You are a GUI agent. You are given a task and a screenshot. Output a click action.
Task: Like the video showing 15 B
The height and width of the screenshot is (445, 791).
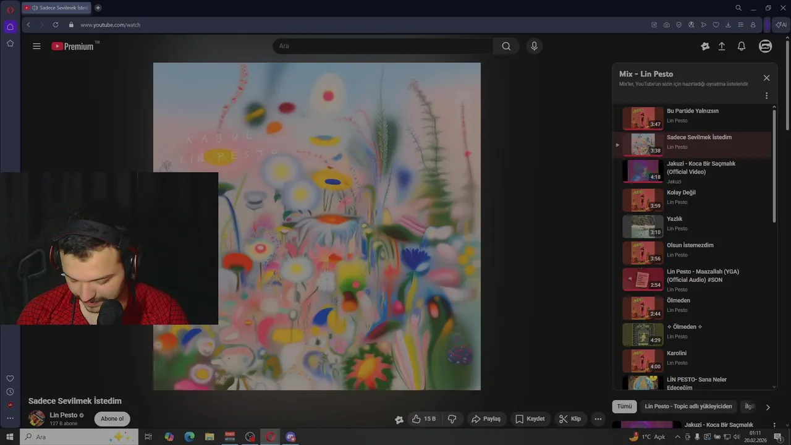click(424, 419)
